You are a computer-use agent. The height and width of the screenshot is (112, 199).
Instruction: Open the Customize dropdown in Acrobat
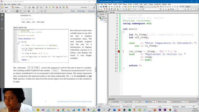pos(85,7)
